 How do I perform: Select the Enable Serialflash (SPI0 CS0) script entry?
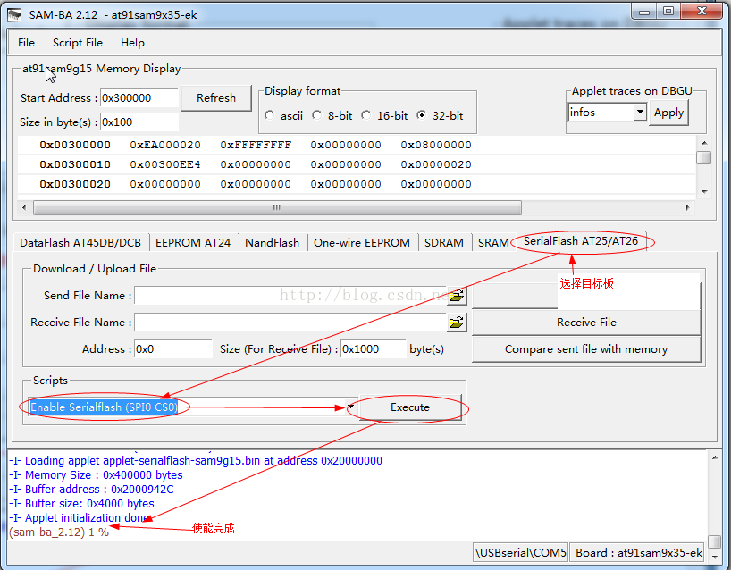(x=104, y=407)
